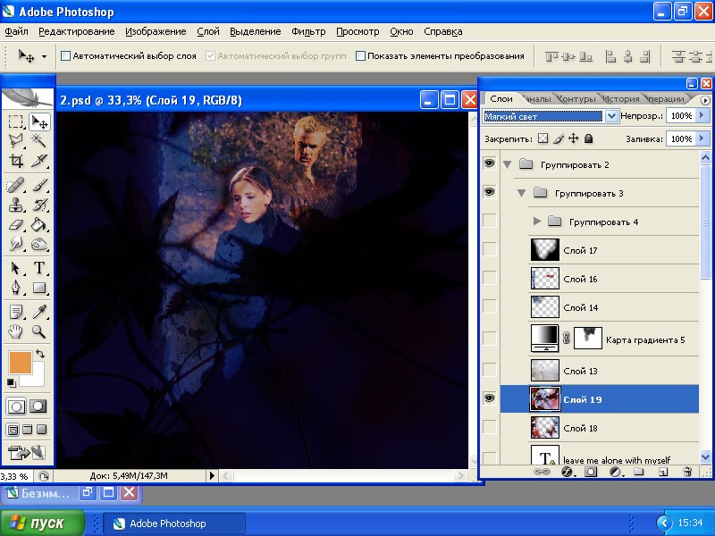Choose the Eyedropper tool
This screenshot has height=536, width=715.
pyautogui.click(x=39, y=311)
